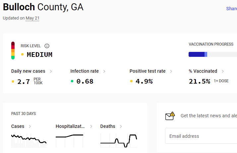Open the Cases chevron arrow
The width and height of the screenshot is (237, 153).
30,126
